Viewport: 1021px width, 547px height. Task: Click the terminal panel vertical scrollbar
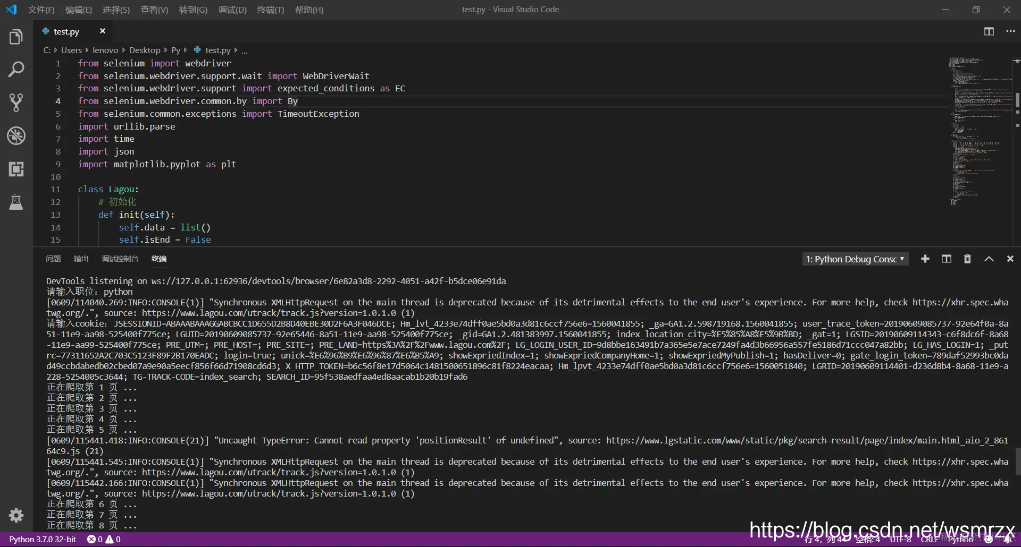click(1018, 462)
